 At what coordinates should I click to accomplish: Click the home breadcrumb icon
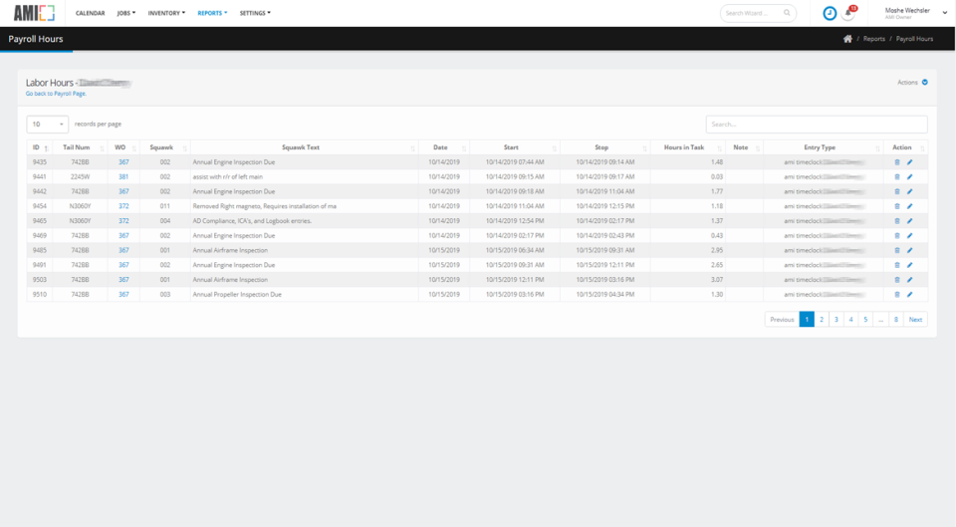[x=847, y=39]
